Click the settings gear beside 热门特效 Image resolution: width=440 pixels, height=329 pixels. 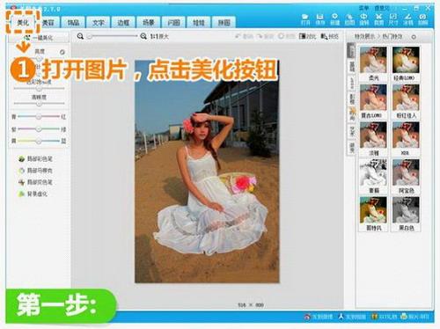click(x=414, y=37)
